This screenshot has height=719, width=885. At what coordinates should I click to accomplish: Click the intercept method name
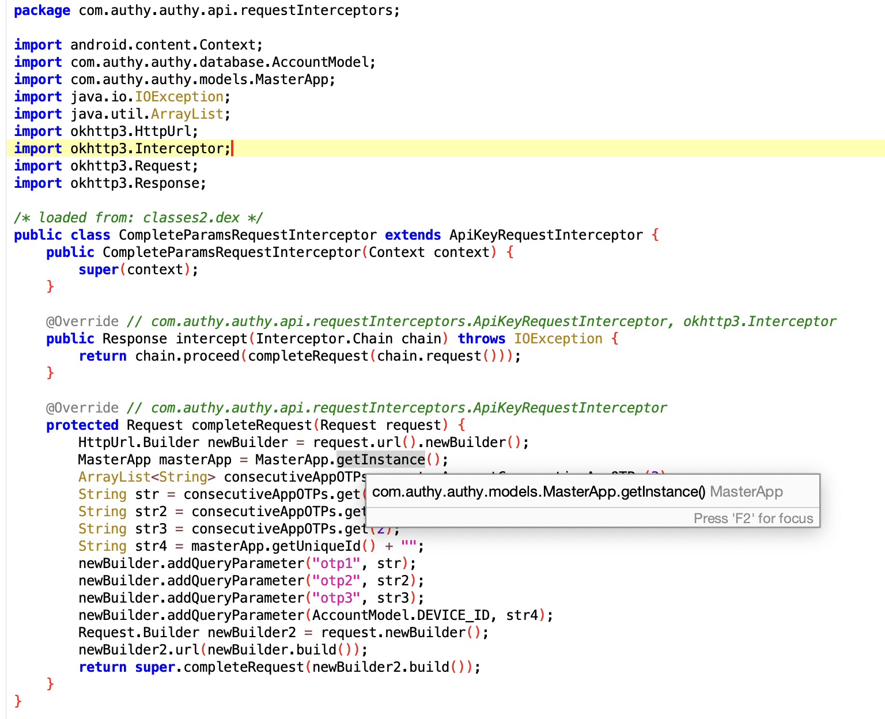211,339
